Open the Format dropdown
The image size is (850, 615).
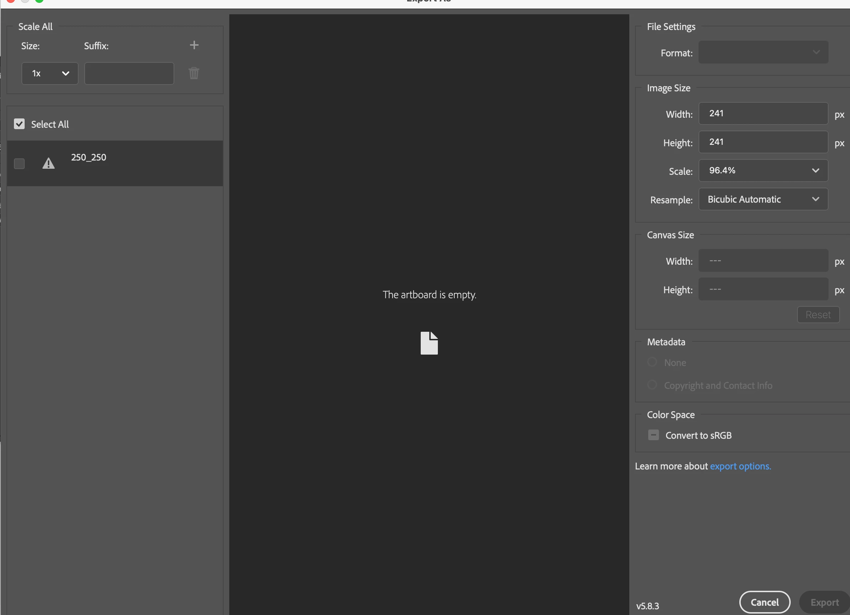(763, 52)
